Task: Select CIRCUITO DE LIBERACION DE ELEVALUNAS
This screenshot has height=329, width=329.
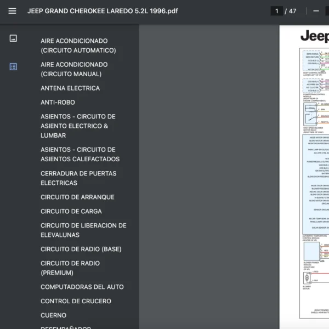Action: (83, 230)
